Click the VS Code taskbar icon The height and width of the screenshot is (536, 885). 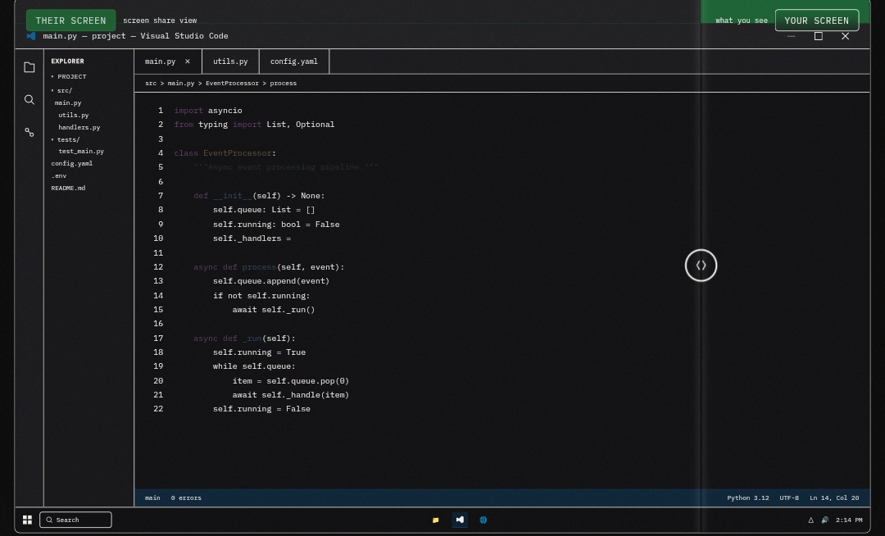pyautogui.click(x=460, y=520)
